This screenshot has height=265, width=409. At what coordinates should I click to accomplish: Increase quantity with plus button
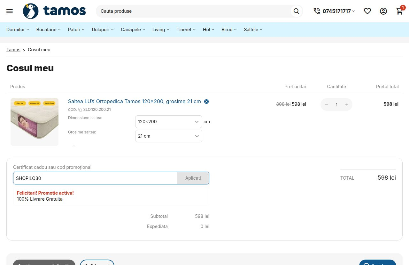347,104
